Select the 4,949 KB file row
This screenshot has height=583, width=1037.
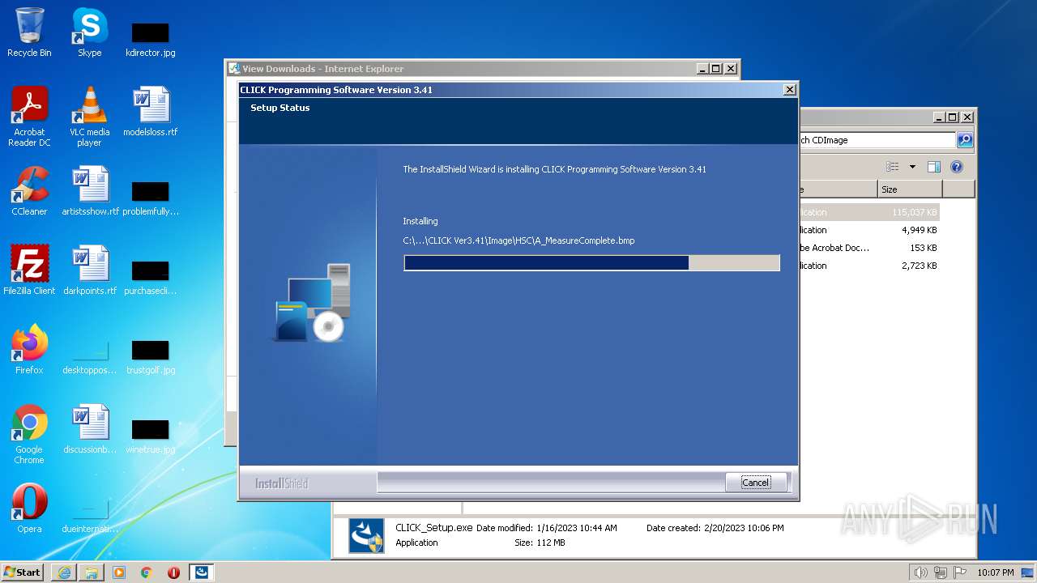[x=869, y=230]
